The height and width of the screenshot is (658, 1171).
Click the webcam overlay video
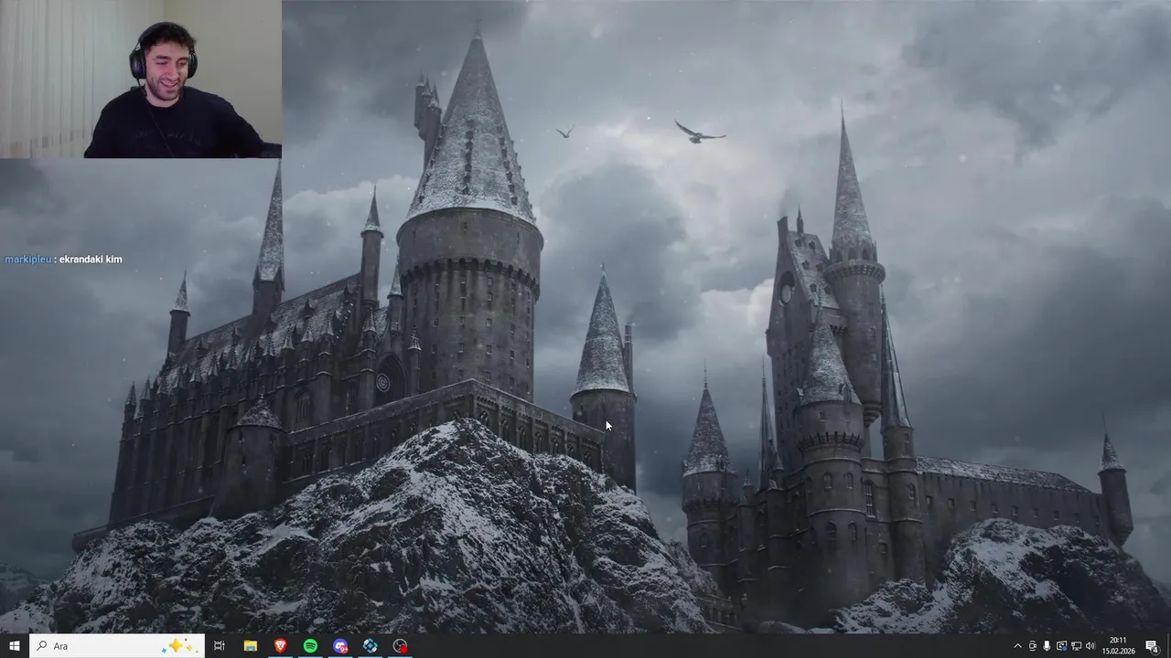(x=141, y=80)
